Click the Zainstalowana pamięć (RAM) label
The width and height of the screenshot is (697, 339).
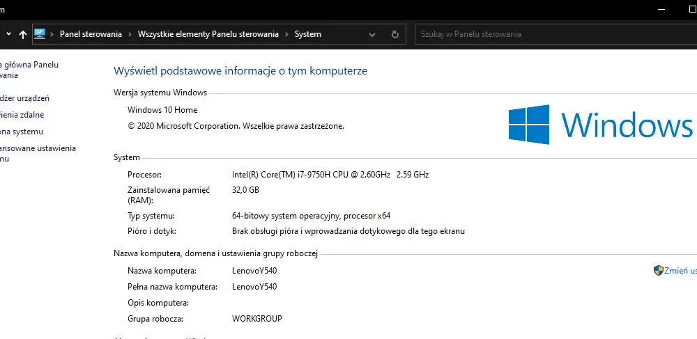point(169,195)
